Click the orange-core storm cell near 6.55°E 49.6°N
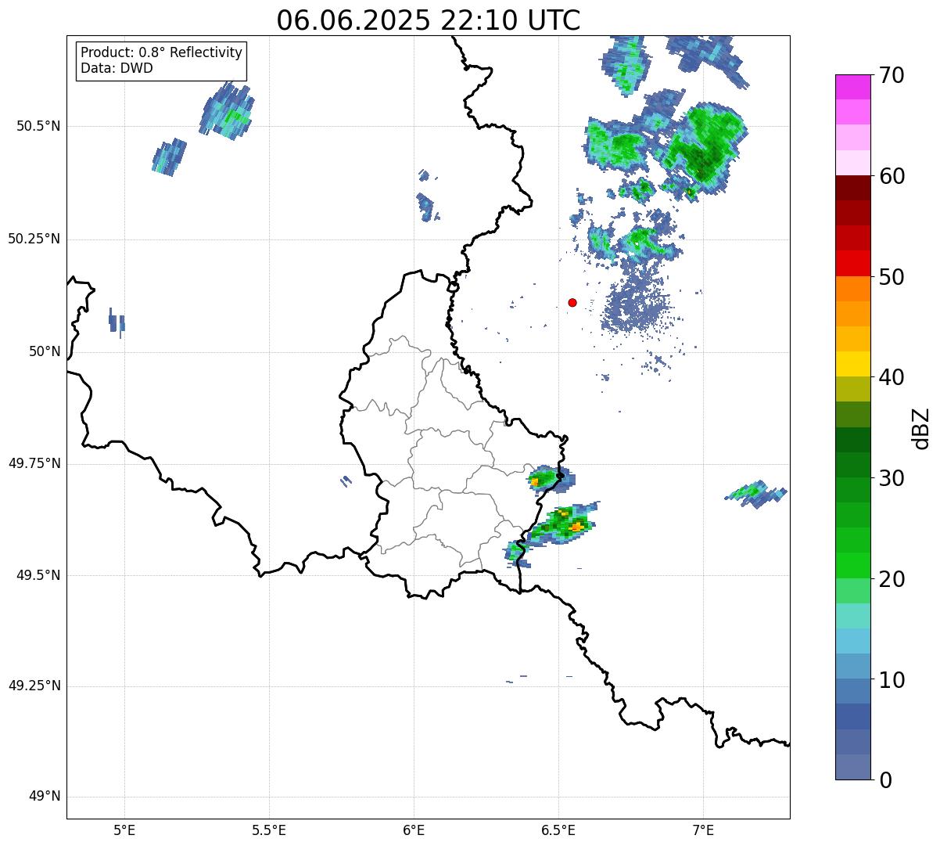 (561, 524)
